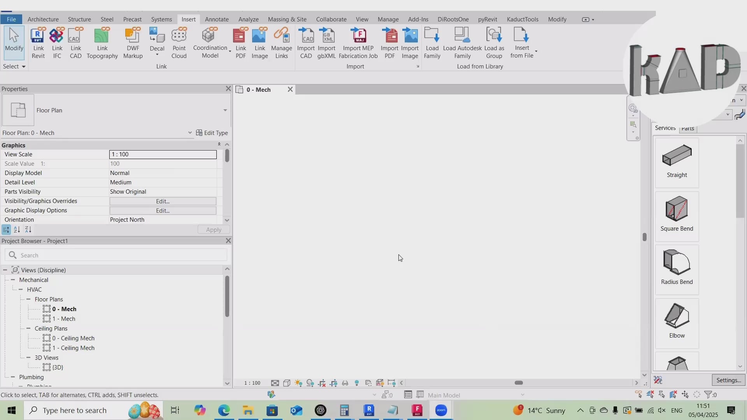
Task: Expand the Decal dropdown arrow
Action: 157,54
